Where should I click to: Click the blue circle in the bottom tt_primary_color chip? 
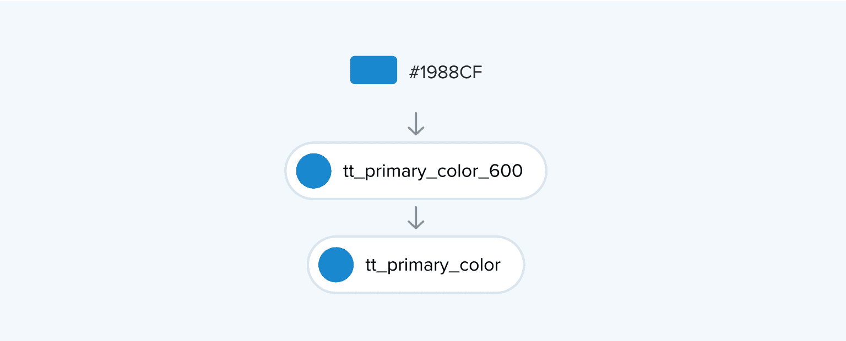click(x=336, y=265)
